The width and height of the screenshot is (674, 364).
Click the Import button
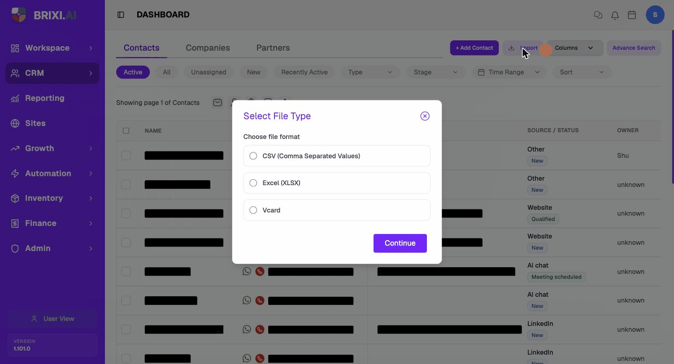click(x=523, y=48)
